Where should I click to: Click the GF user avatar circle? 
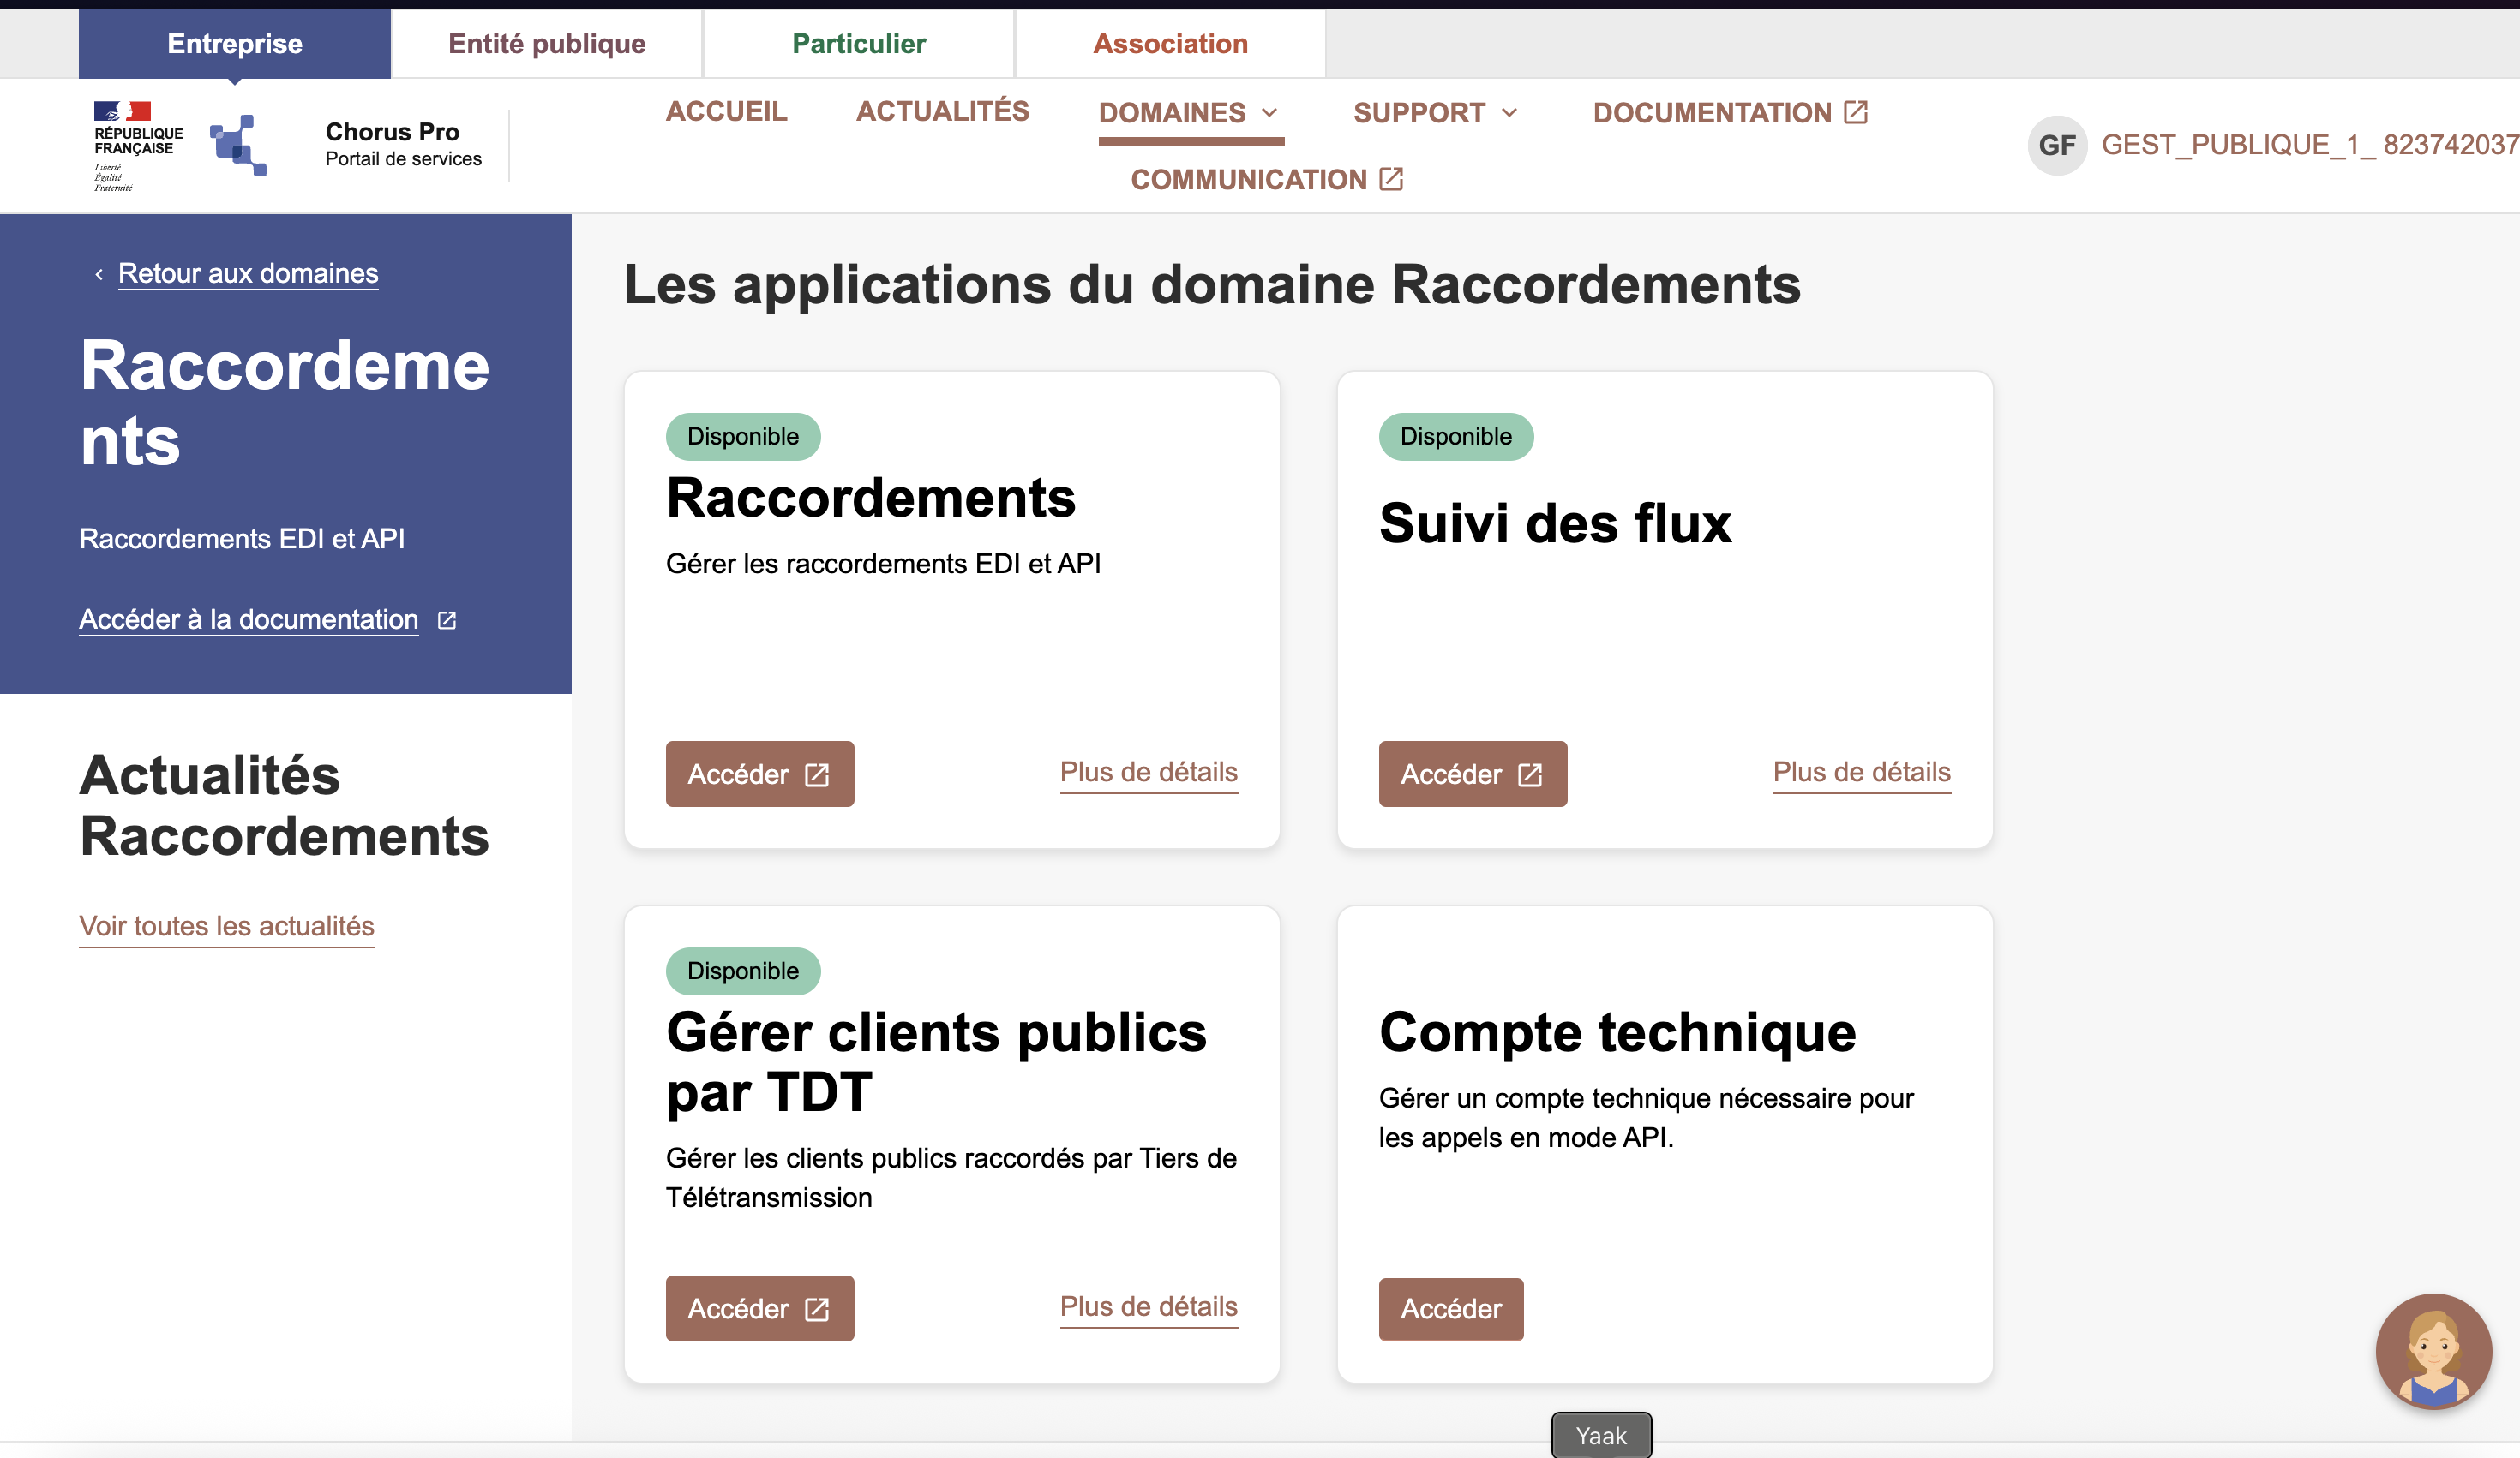[x=2056, y=146]
